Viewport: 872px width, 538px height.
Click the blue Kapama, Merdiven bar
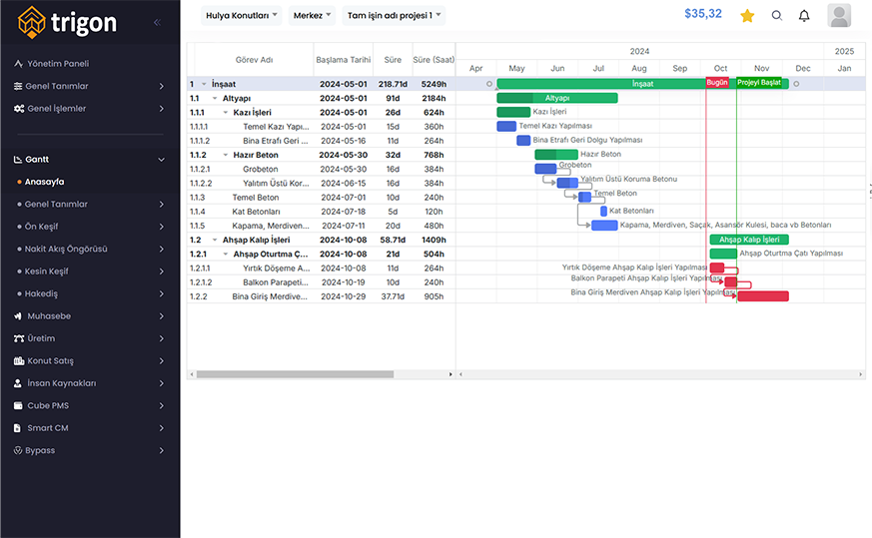coord(604,226)
